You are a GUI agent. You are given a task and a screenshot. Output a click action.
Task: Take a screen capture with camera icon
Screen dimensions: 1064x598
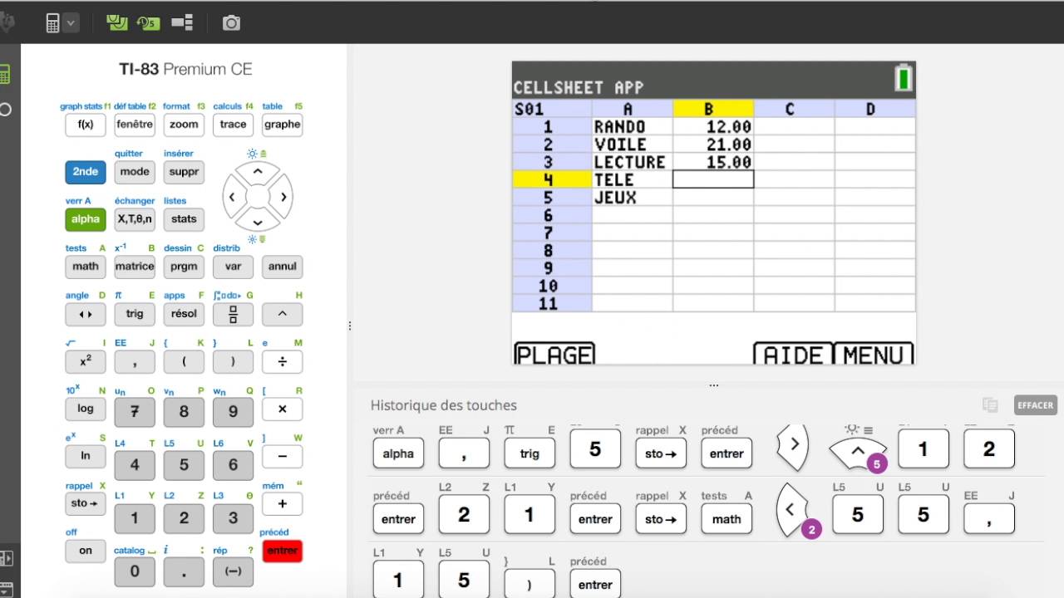[x=231, y=23]
